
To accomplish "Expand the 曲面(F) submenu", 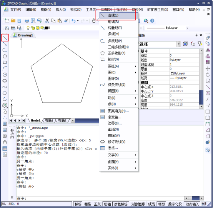I will (119, 162).
